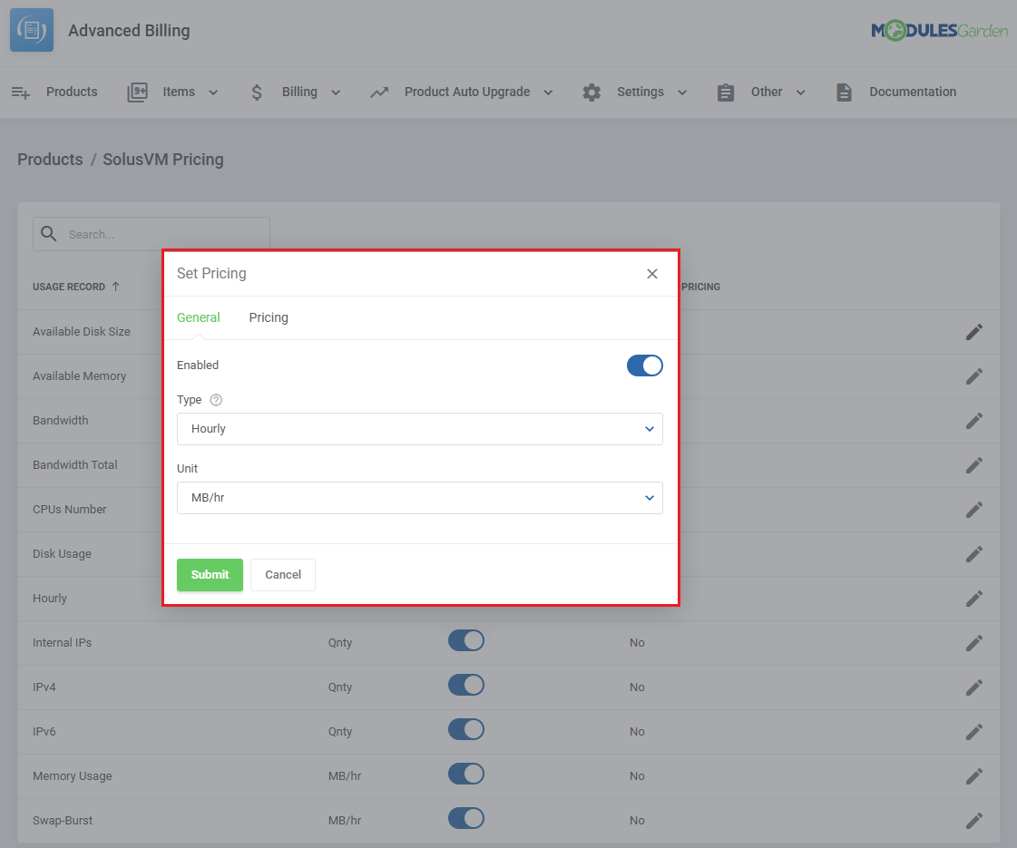Switch to the Pricing tab

pos(269,317)
